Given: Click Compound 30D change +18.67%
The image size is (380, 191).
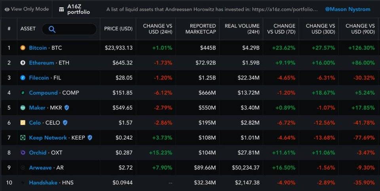Looking at the screenshot, I should [323, 93].
